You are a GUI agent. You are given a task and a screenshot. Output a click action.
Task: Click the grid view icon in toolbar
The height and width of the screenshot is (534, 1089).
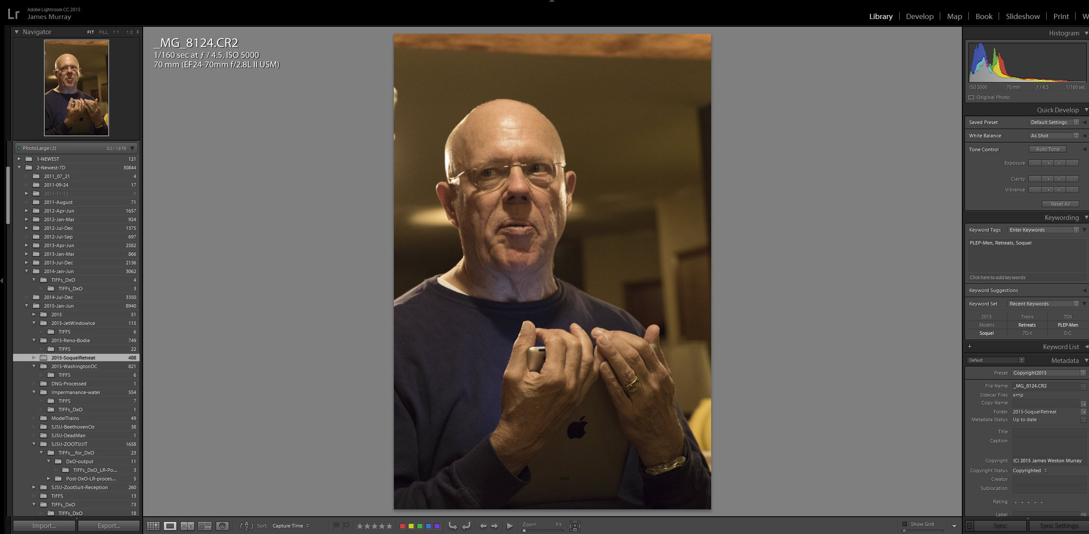point(153,526)
